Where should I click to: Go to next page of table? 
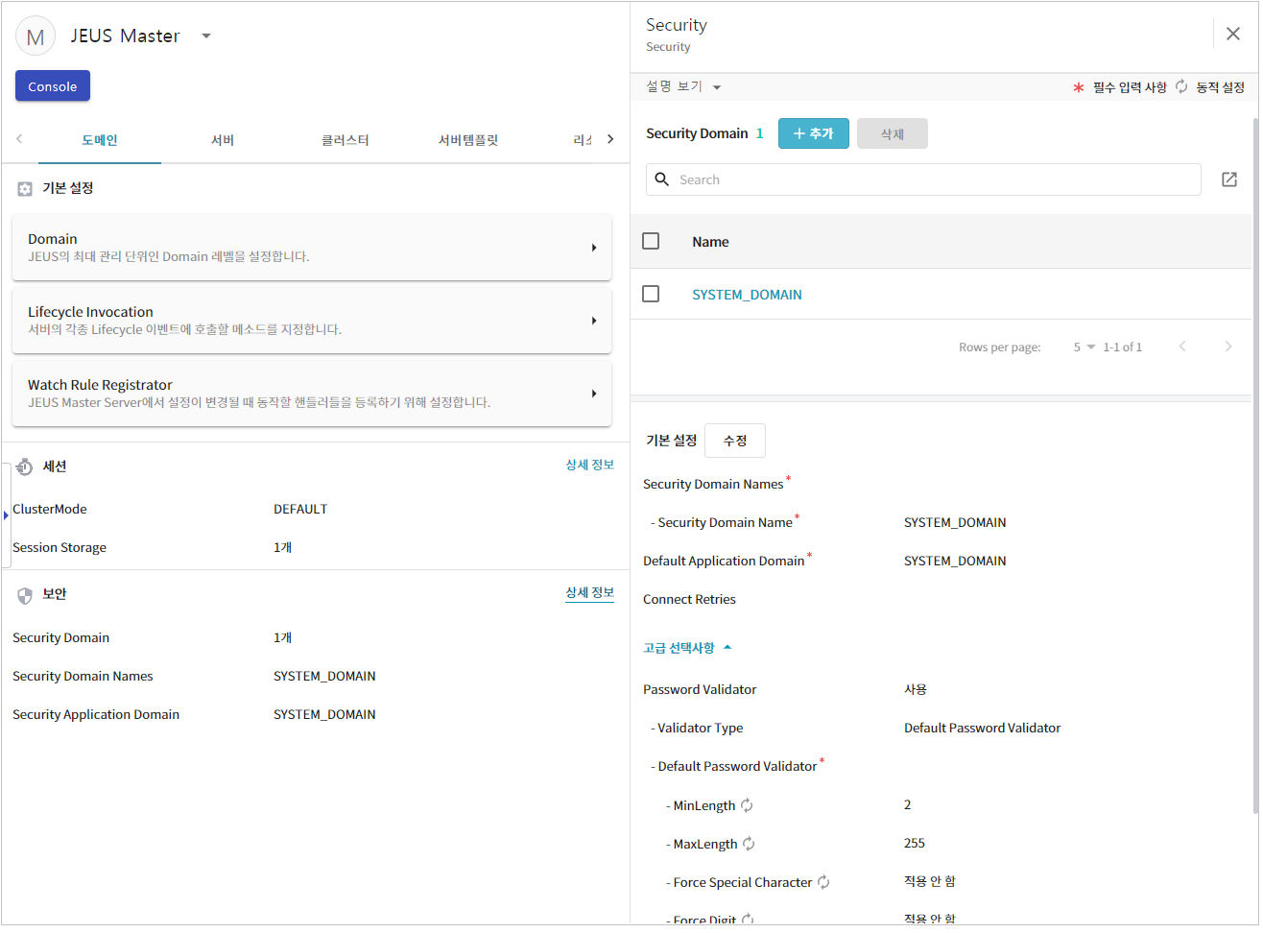click(x=1228, y=347)
